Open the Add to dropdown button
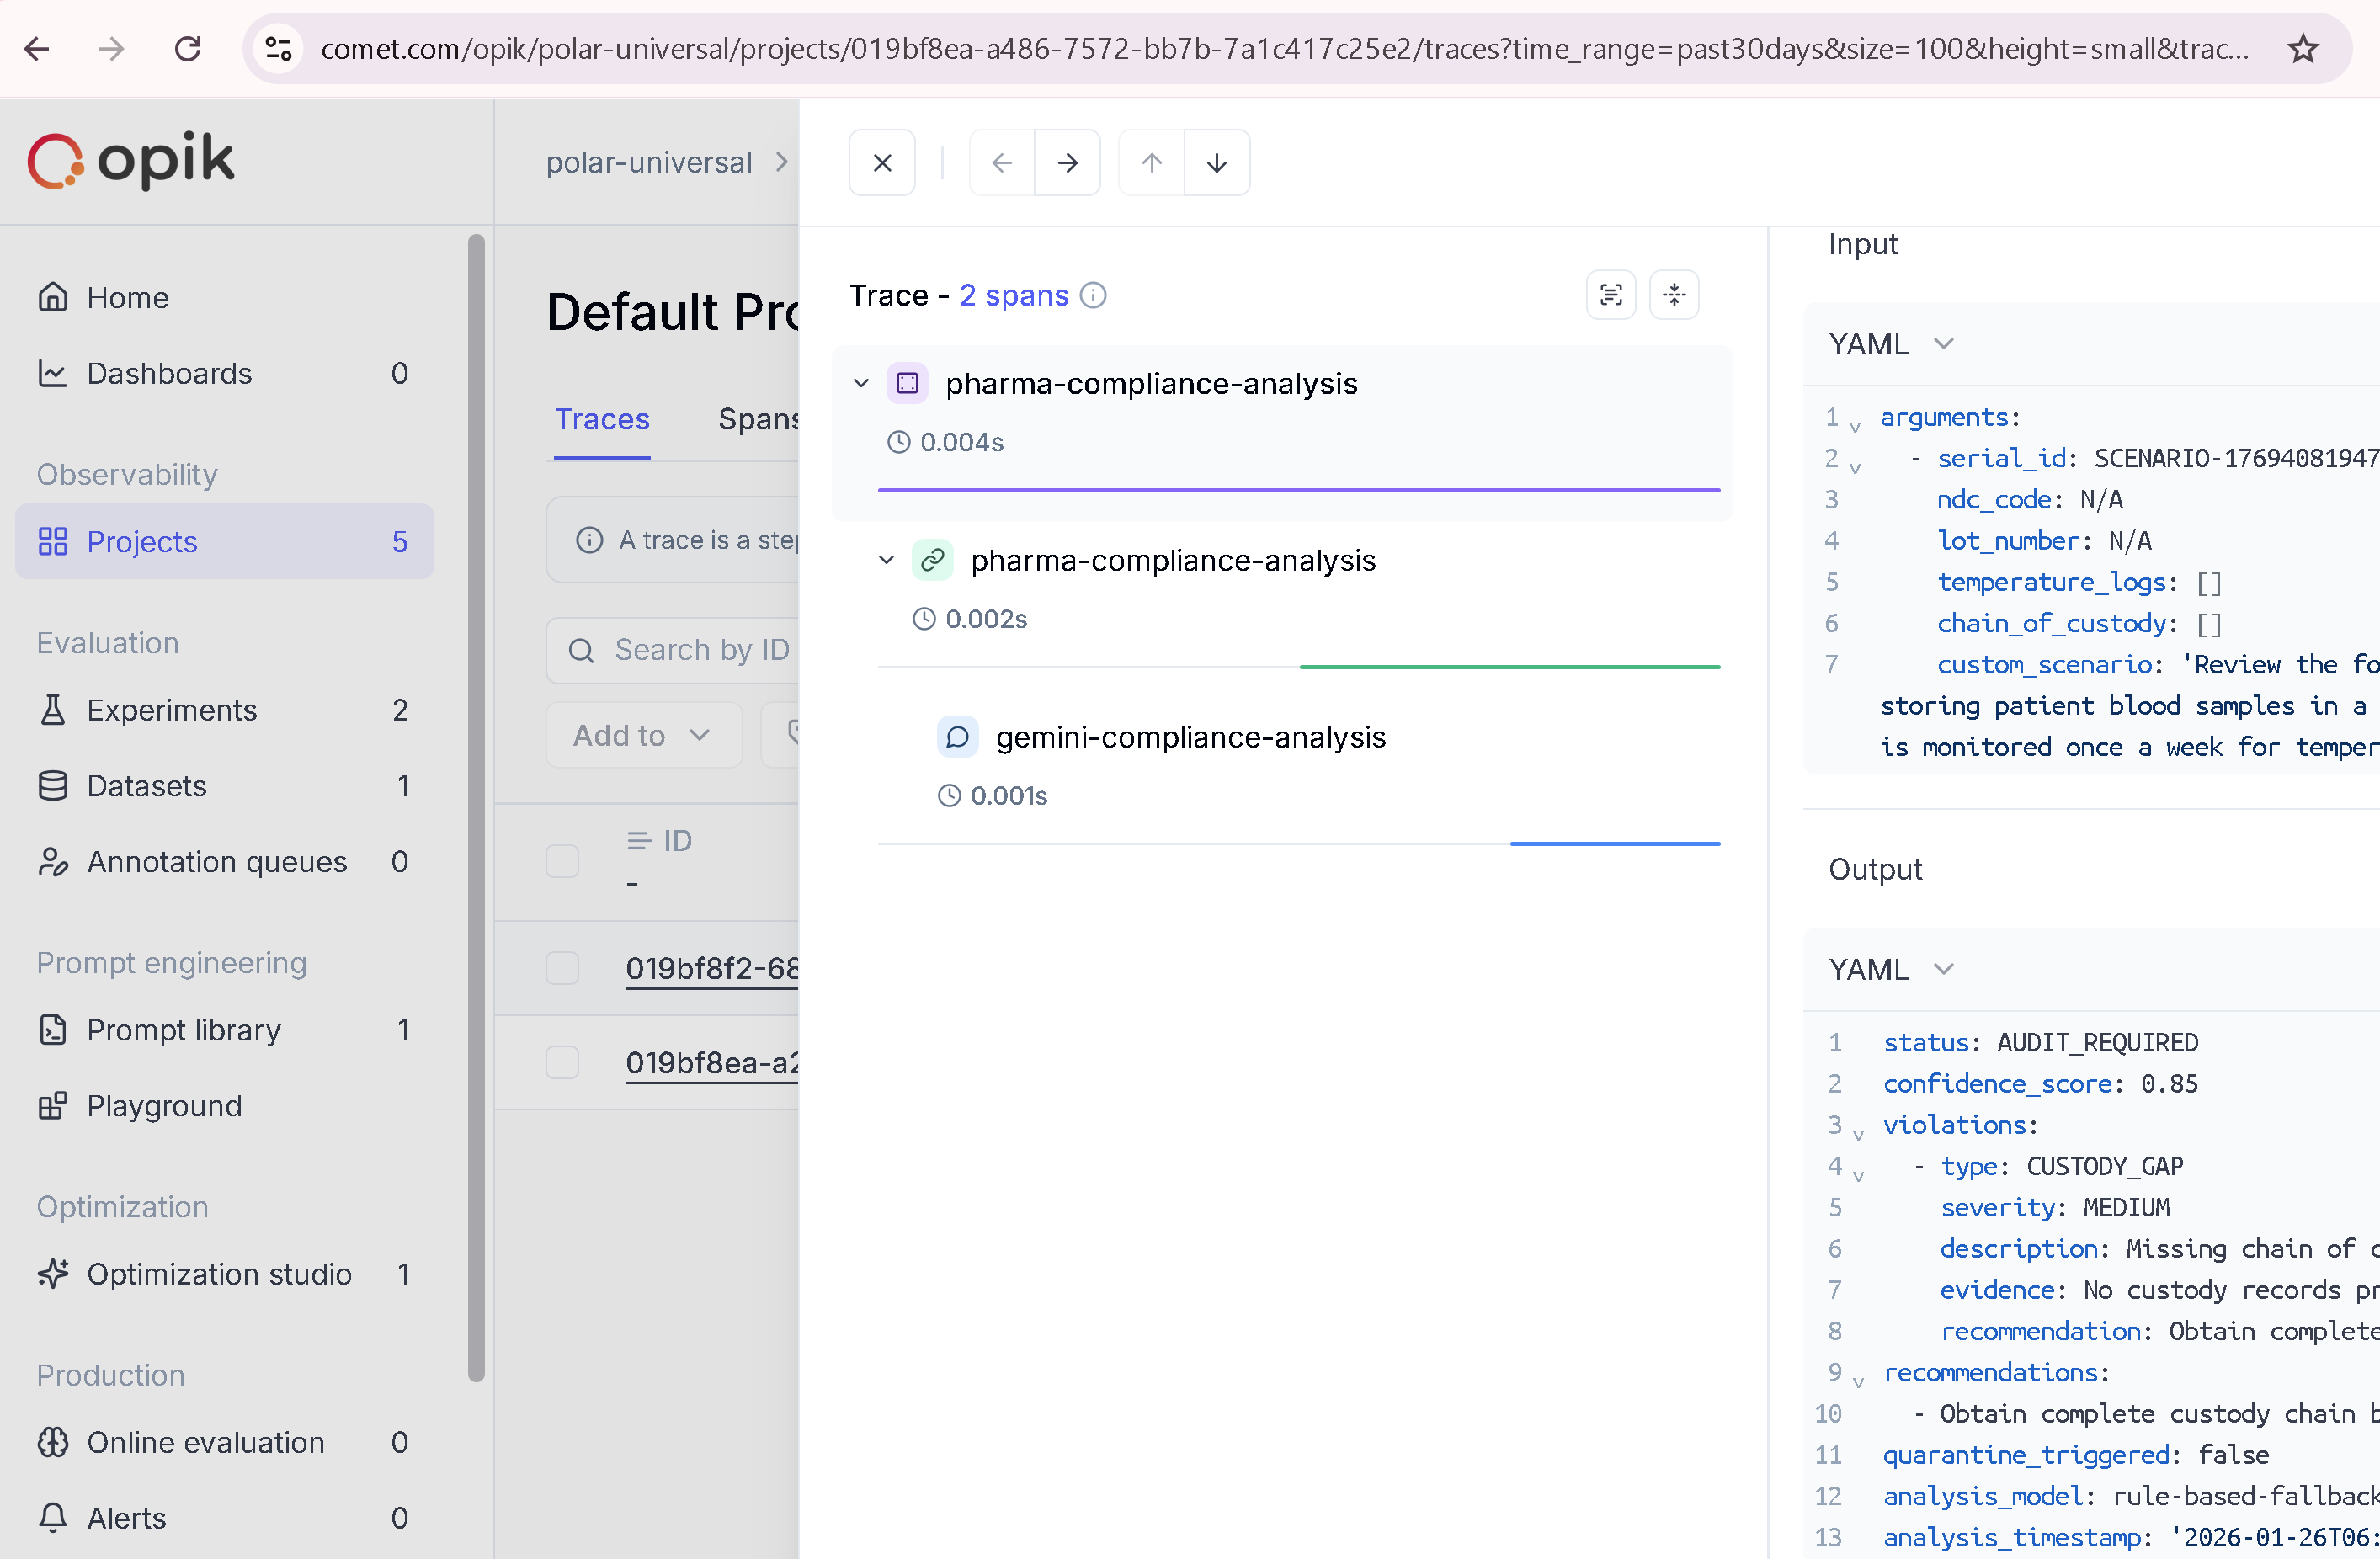The height and width of the screenshot is (1559, 2380). pos(642,735)
